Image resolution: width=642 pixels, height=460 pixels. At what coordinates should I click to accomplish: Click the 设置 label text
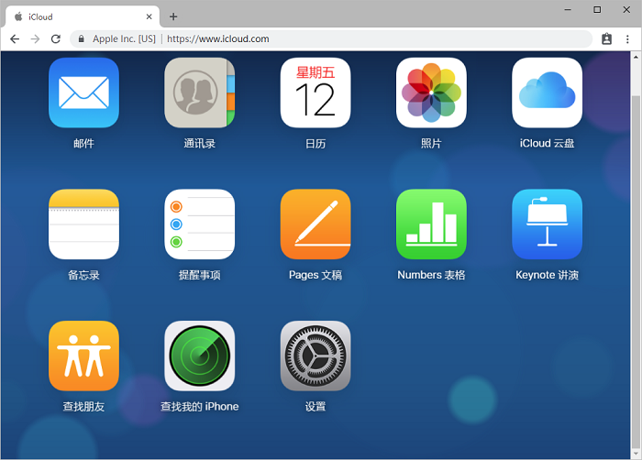(315, 406)
